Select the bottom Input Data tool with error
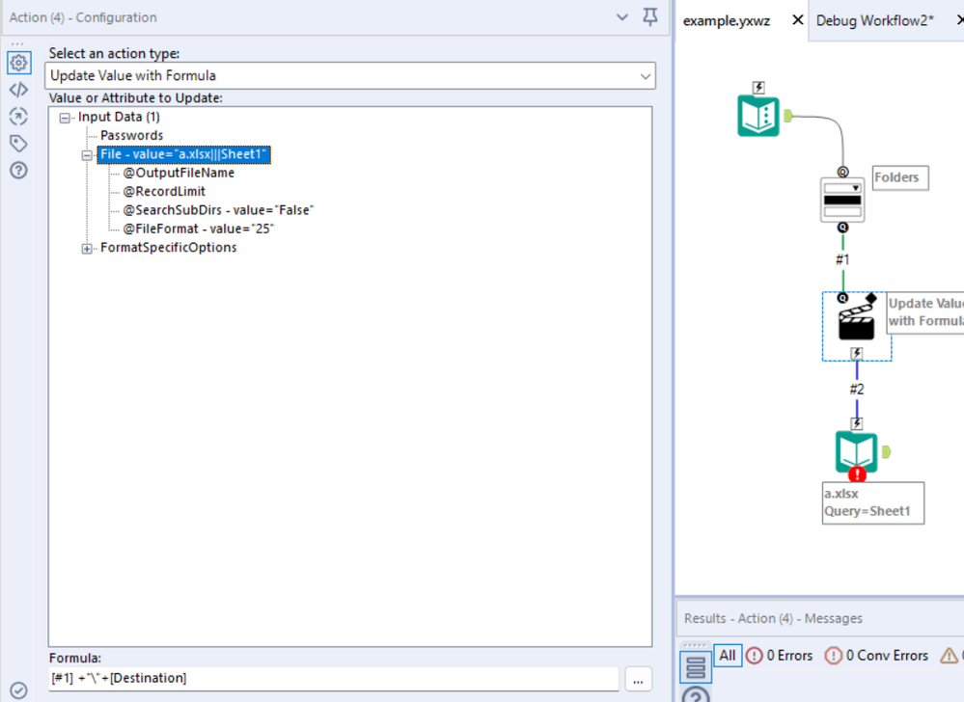The height and width of the screenshot is (702, 964). click(x=857, y=452)
